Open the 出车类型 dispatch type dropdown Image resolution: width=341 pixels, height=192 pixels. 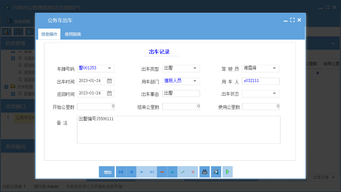coord(195,68)
